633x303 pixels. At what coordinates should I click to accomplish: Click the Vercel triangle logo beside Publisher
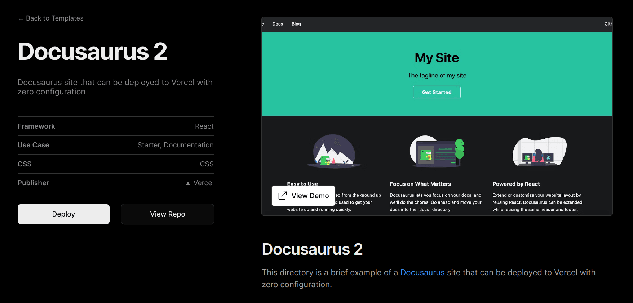tap(188, 183)
